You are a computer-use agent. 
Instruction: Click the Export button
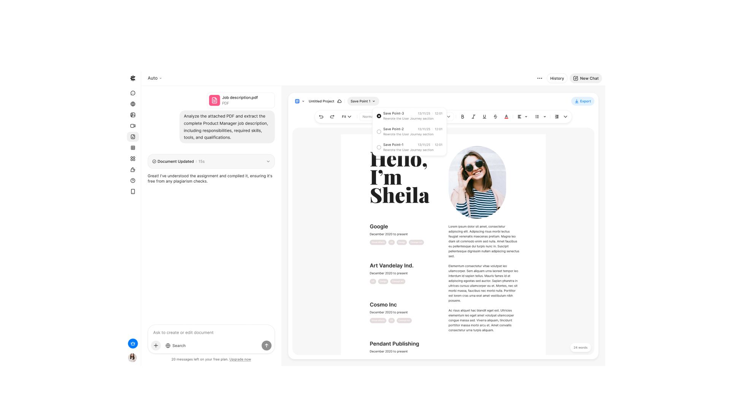coord(582,101)
